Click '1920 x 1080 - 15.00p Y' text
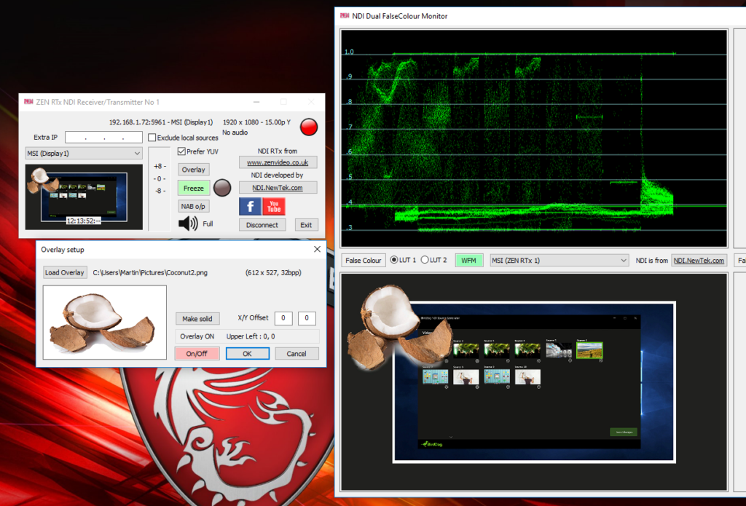Screen dimensions: 746x506 (x=256, y=122)
